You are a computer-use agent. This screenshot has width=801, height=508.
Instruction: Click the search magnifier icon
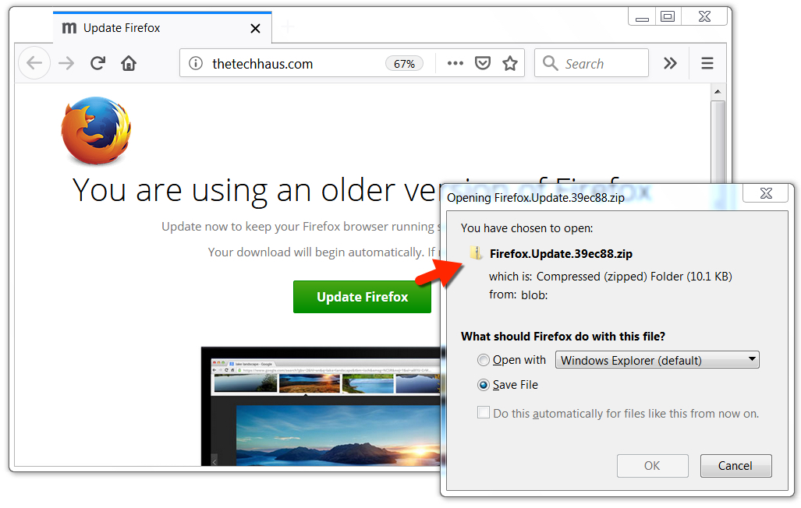point(550,63)
